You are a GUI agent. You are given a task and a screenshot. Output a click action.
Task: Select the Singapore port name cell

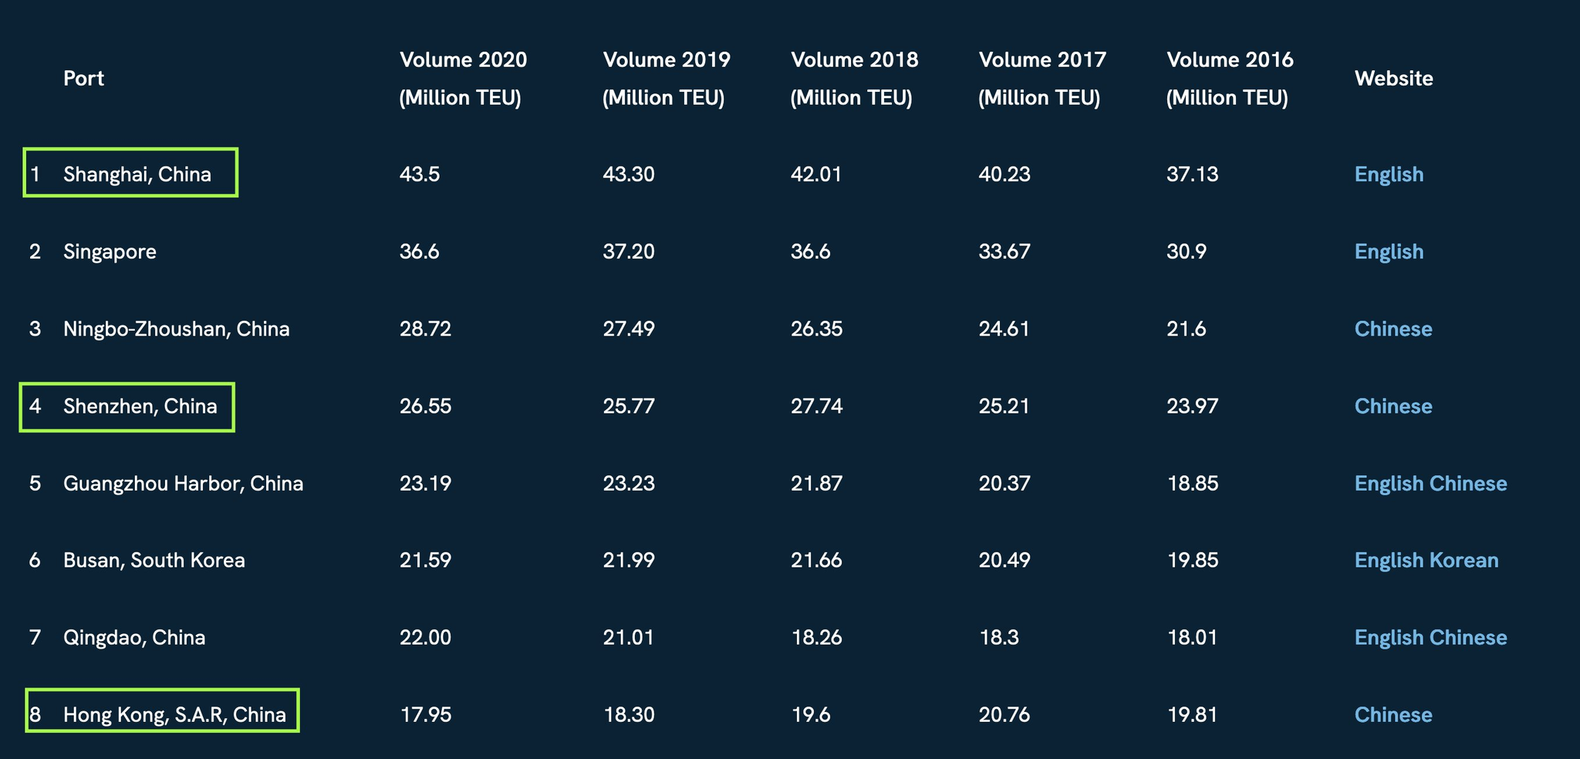pos(110,251)
